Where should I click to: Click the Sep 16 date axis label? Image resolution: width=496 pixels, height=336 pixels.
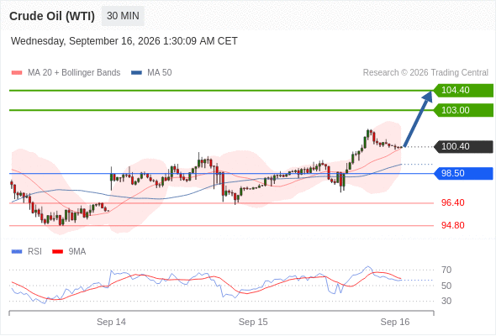click(395, 322)
